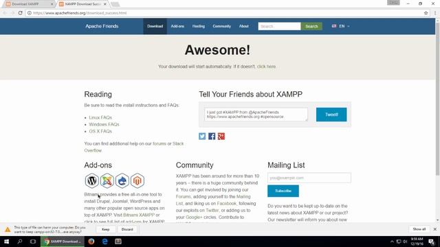Select the Chrome XAMPP Download taskbar item
Screen dimensions: 440x247
tap(63, 242)
